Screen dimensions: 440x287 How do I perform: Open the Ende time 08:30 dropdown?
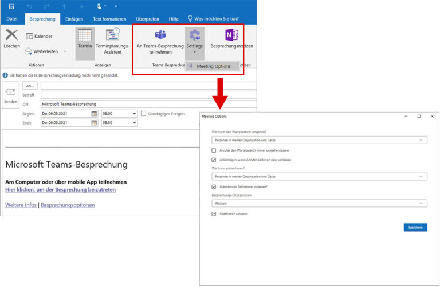[x=135, y=123]
